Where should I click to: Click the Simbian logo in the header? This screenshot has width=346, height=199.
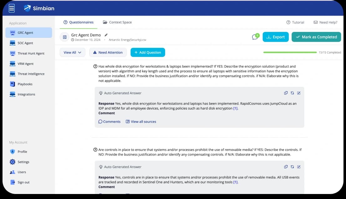39,8
